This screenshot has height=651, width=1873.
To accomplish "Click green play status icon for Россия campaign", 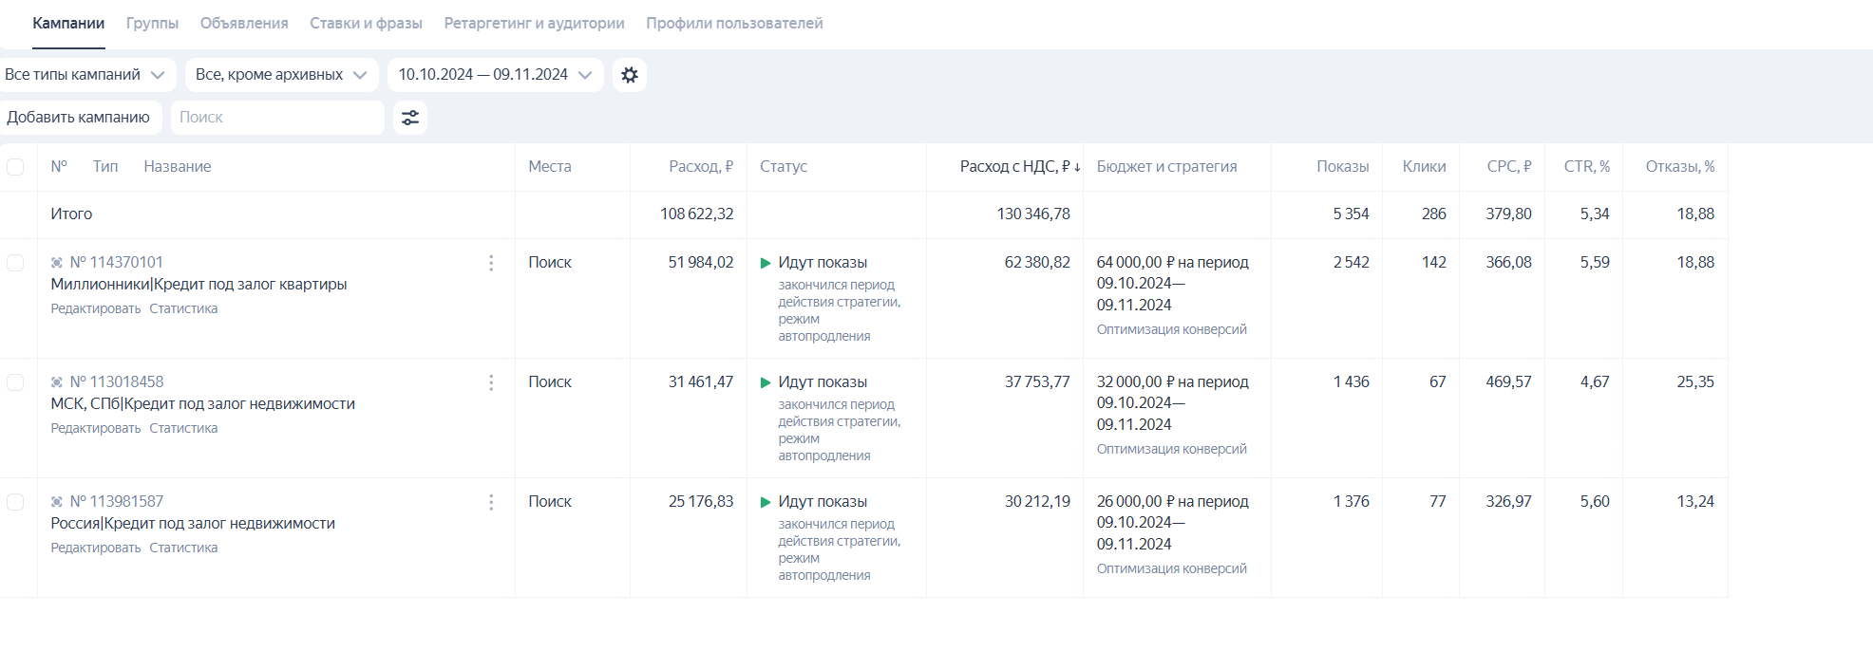I will point(766,502).
